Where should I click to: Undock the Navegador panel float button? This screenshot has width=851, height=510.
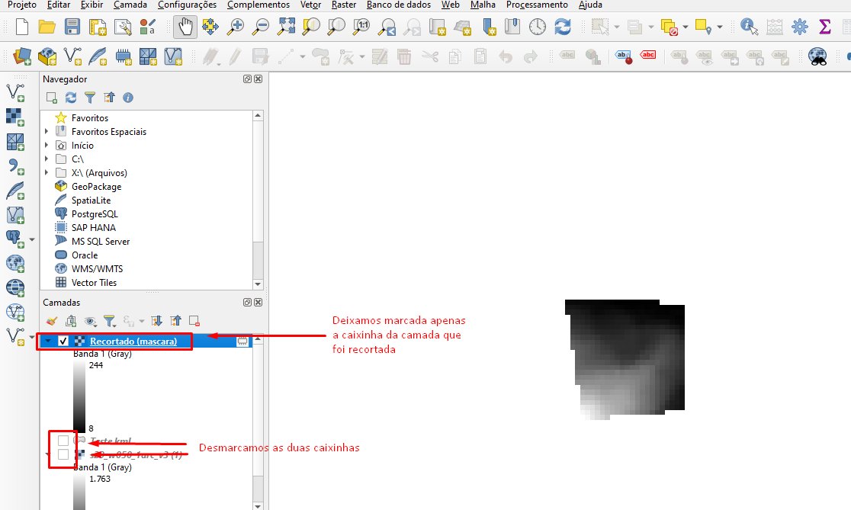click(x=248, y=79)
